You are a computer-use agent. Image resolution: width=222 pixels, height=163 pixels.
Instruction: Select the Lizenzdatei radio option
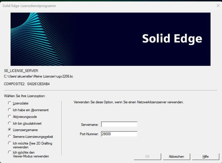10,103
